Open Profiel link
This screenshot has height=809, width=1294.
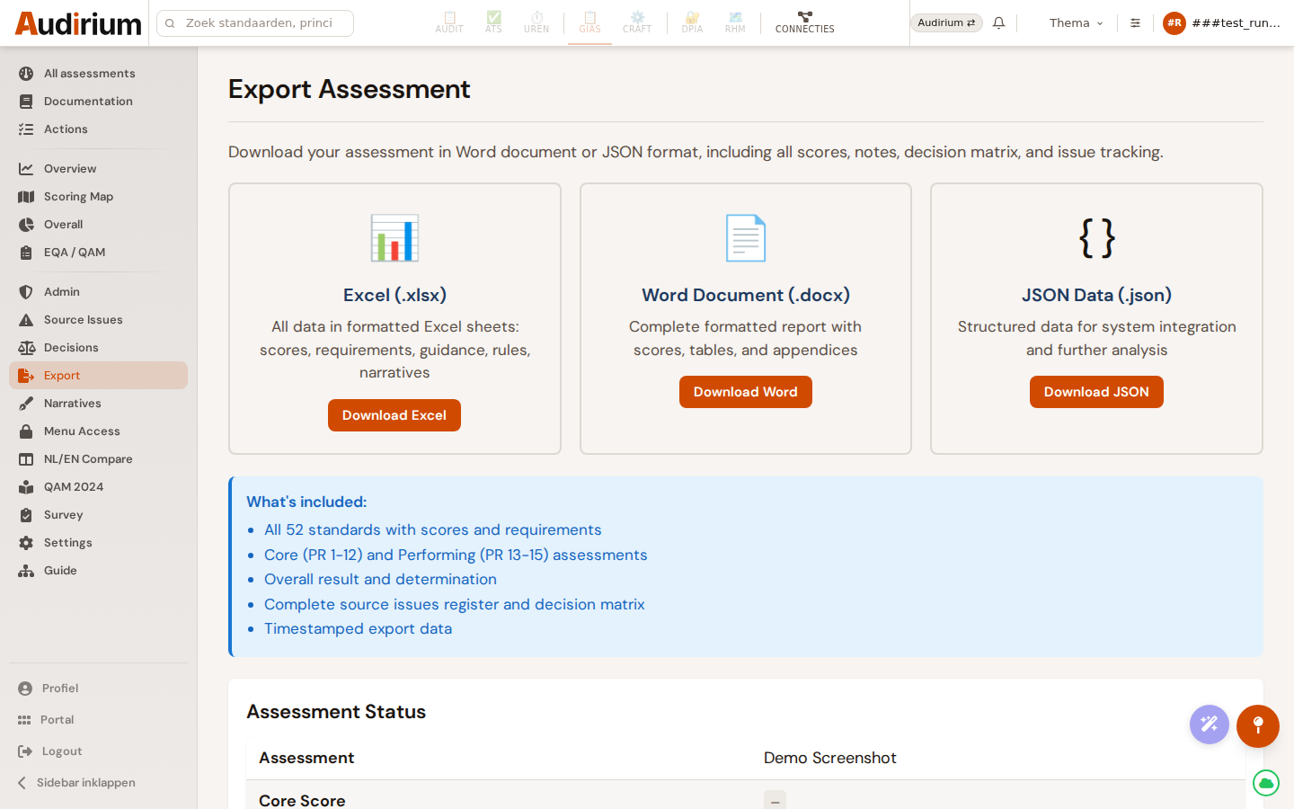click(98, 689)
